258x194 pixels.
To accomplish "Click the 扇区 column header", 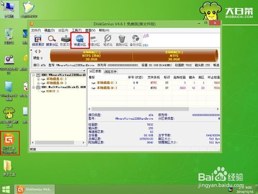I will pyautogui.click(x=201, y=77).
